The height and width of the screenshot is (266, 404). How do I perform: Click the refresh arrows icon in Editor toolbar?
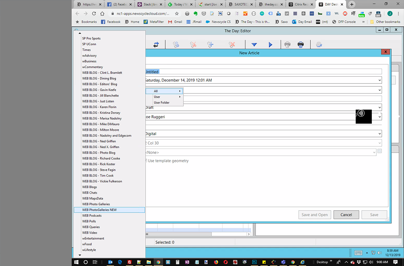tap(156, 45)
